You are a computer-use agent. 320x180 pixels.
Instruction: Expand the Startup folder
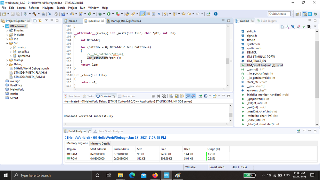(x=7, y=60)
